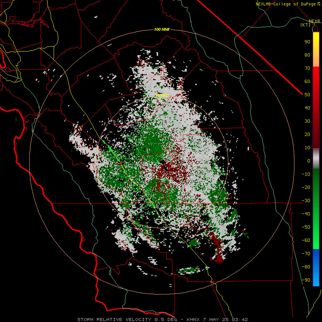Click the -90 label on velocity scale
The height and width of the screenshot is (322, 322).
[x=306, y=280]
